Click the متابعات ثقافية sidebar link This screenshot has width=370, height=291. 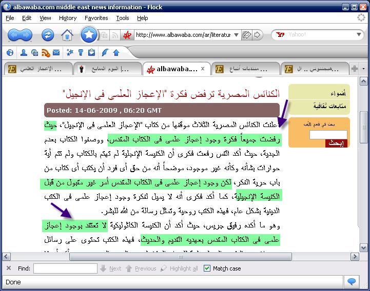[x=329, y=106]
